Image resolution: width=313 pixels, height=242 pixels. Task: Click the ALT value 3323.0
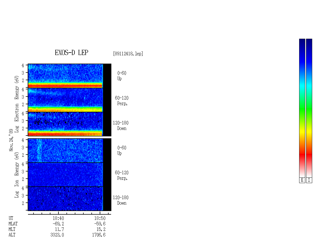(x=57, y=235)
